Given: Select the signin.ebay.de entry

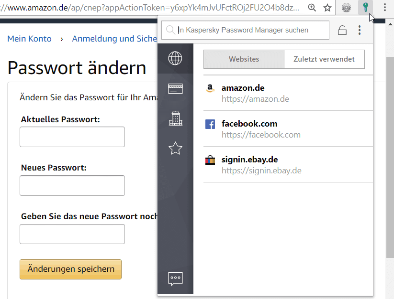Looking at the screenshot, I should [288, 165].
